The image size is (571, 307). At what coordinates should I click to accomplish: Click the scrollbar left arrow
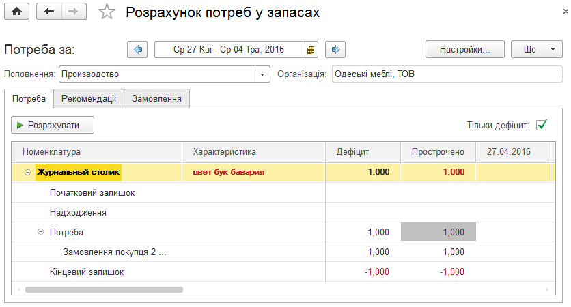(x=19, y=289)
